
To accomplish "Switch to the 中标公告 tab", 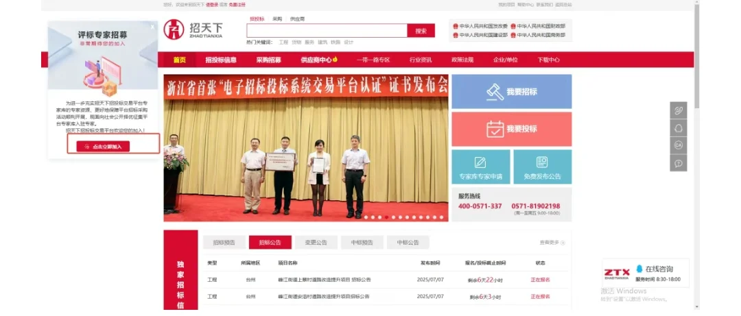I will 408,243.
